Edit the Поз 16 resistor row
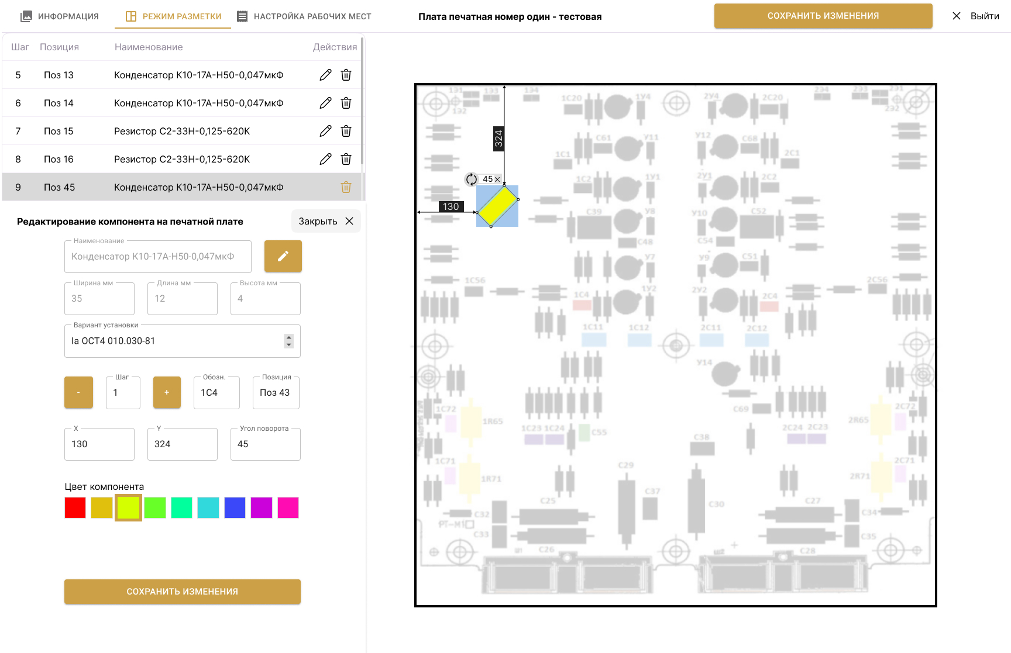 click(x=325, y=159)
